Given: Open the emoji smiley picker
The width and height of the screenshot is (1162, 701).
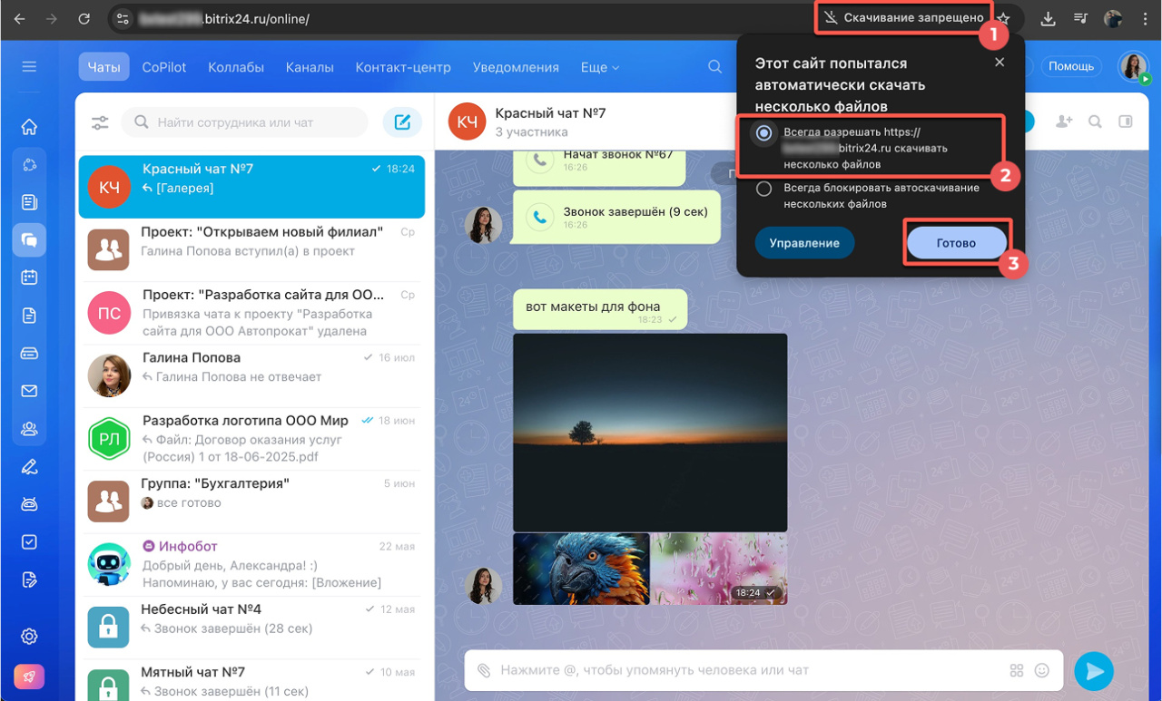Looking at the screenshot, I should click(1042, 670).
